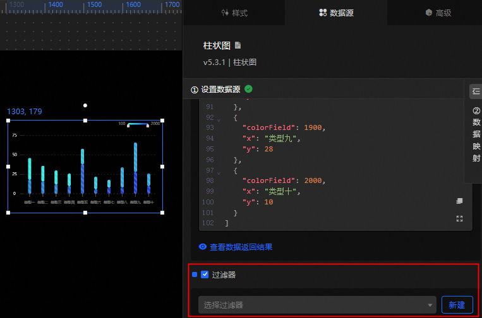Collapse the side panel with the arrow icon
The image size is (482, 318).
476,91
